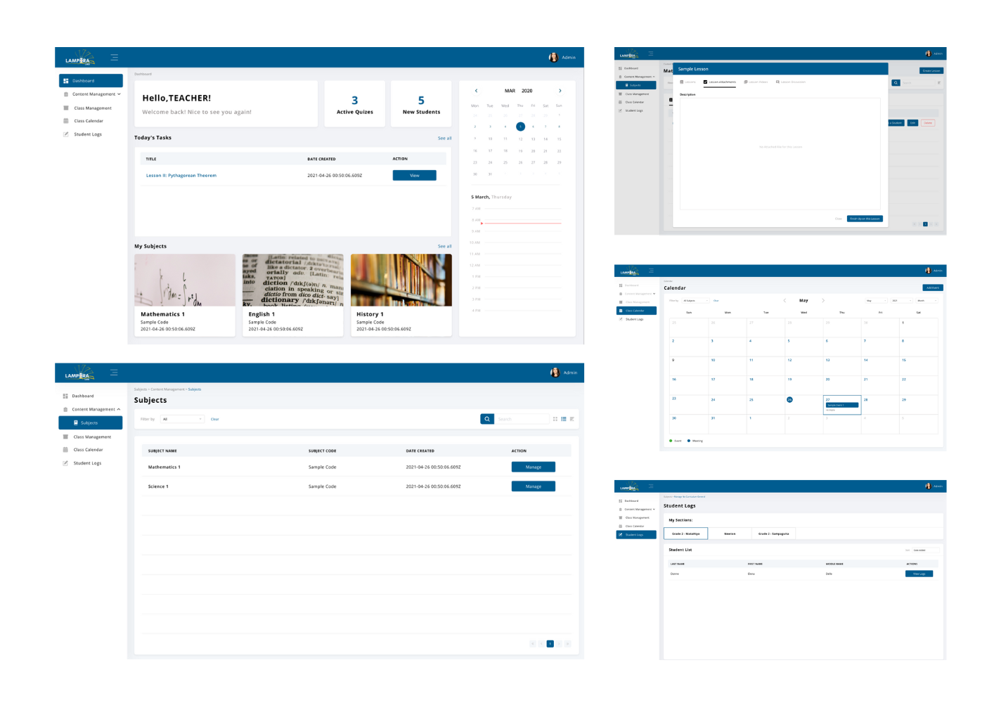This screenshot has height=717, width=994.
Task: Select Lesson Attachments tab in Sample Lesson dialog
Action: 720,82
